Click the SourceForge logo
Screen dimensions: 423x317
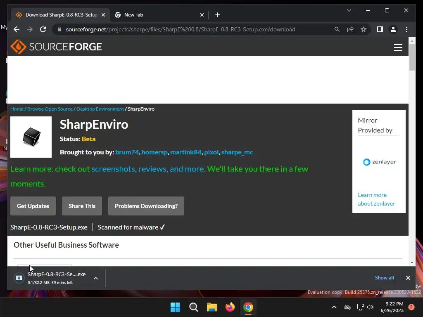(x=56, y=47)
